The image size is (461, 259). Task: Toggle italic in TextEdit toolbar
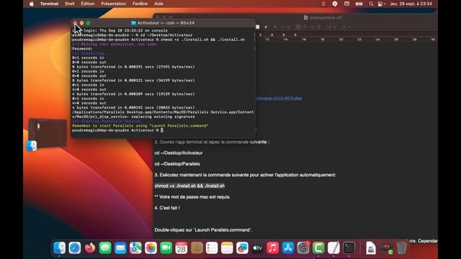282,27
